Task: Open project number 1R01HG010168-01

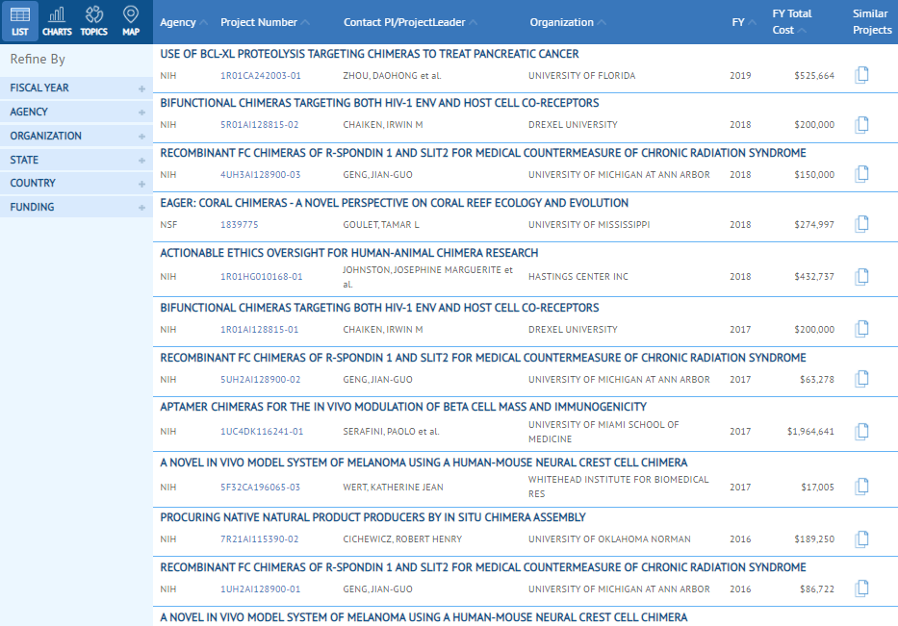Action: [261, 277]
